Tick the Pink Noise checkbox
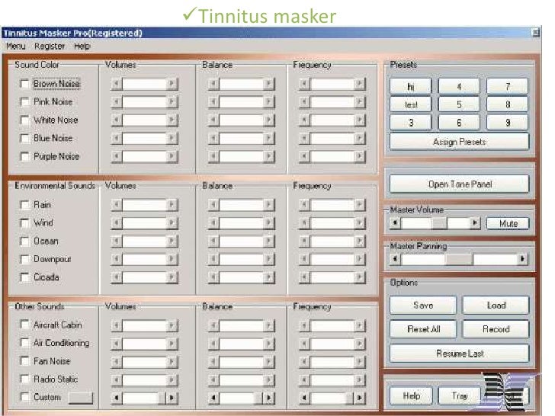Image resolution: width=555 pixels, height=416 pixels. pos(24,102)
